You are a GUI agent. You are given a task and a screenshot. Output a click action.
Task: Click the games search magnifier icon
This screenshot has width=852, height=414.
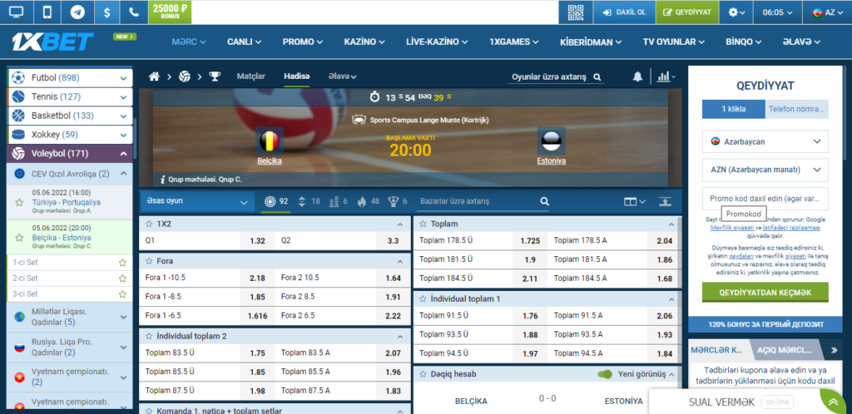(x=597, y=77)
